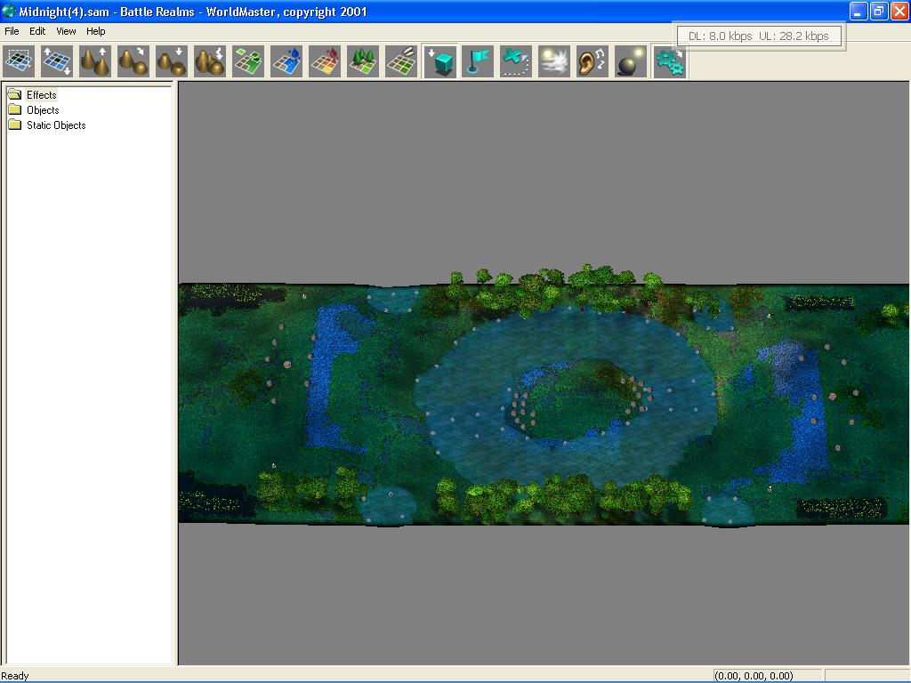This screenshot has width=911, height=683.
Task: Open the teal gears settings tool
Action: click(x=669, y=61)
